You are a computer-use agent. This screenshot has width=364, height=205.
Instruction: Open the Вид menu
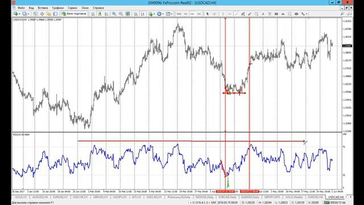[x=31, y=8]
